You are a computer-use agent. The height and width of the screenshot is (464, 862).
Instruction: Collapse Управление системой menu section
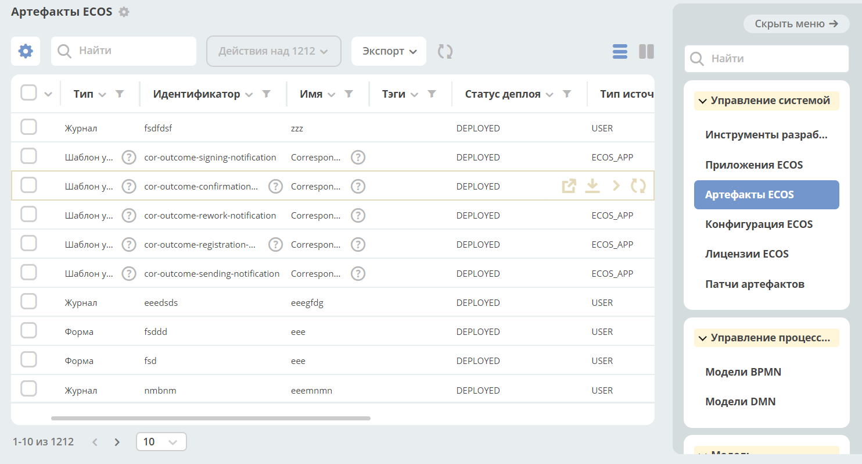(767, 101)
